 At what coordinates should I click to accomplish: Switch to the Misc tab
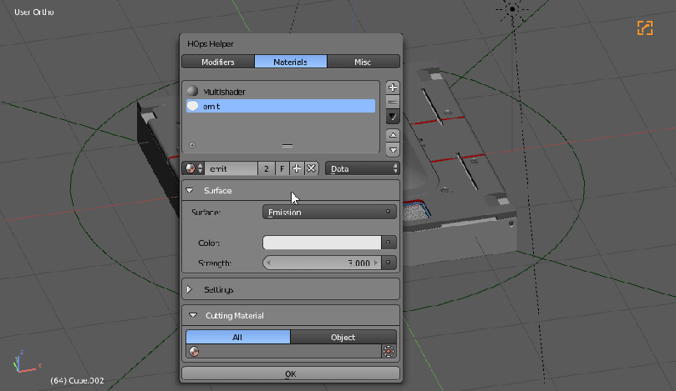363,62
